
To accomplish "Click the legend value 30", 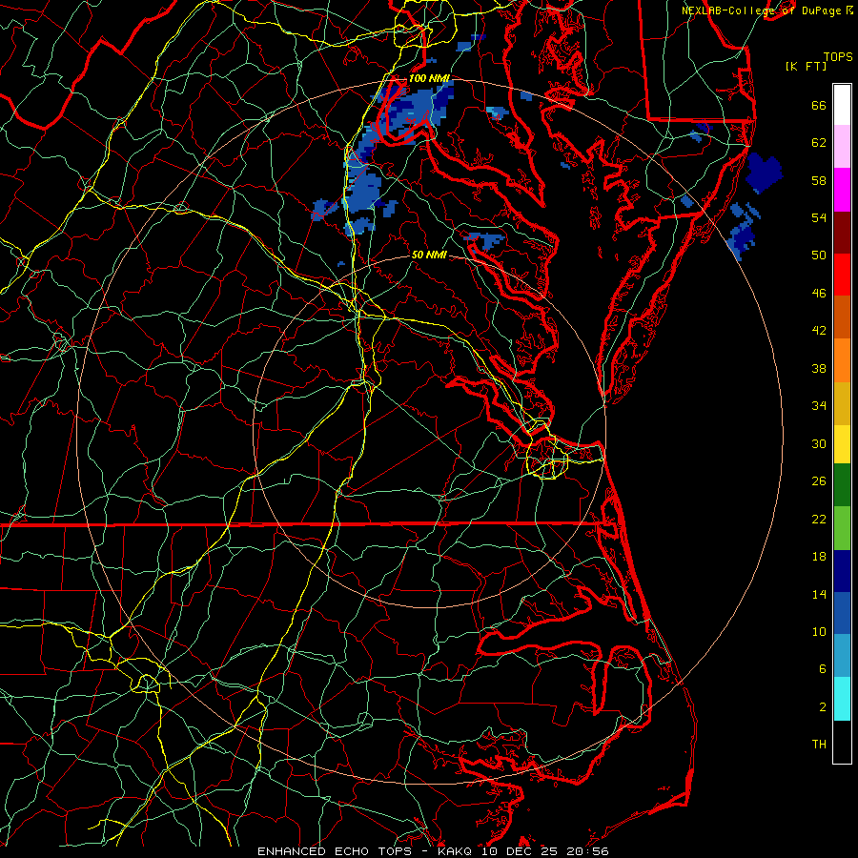I will (x=819, y=443).
